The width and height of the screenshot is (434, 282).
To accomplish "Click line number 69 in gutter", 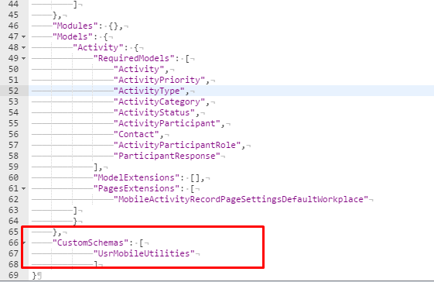I will pos(14,275).
